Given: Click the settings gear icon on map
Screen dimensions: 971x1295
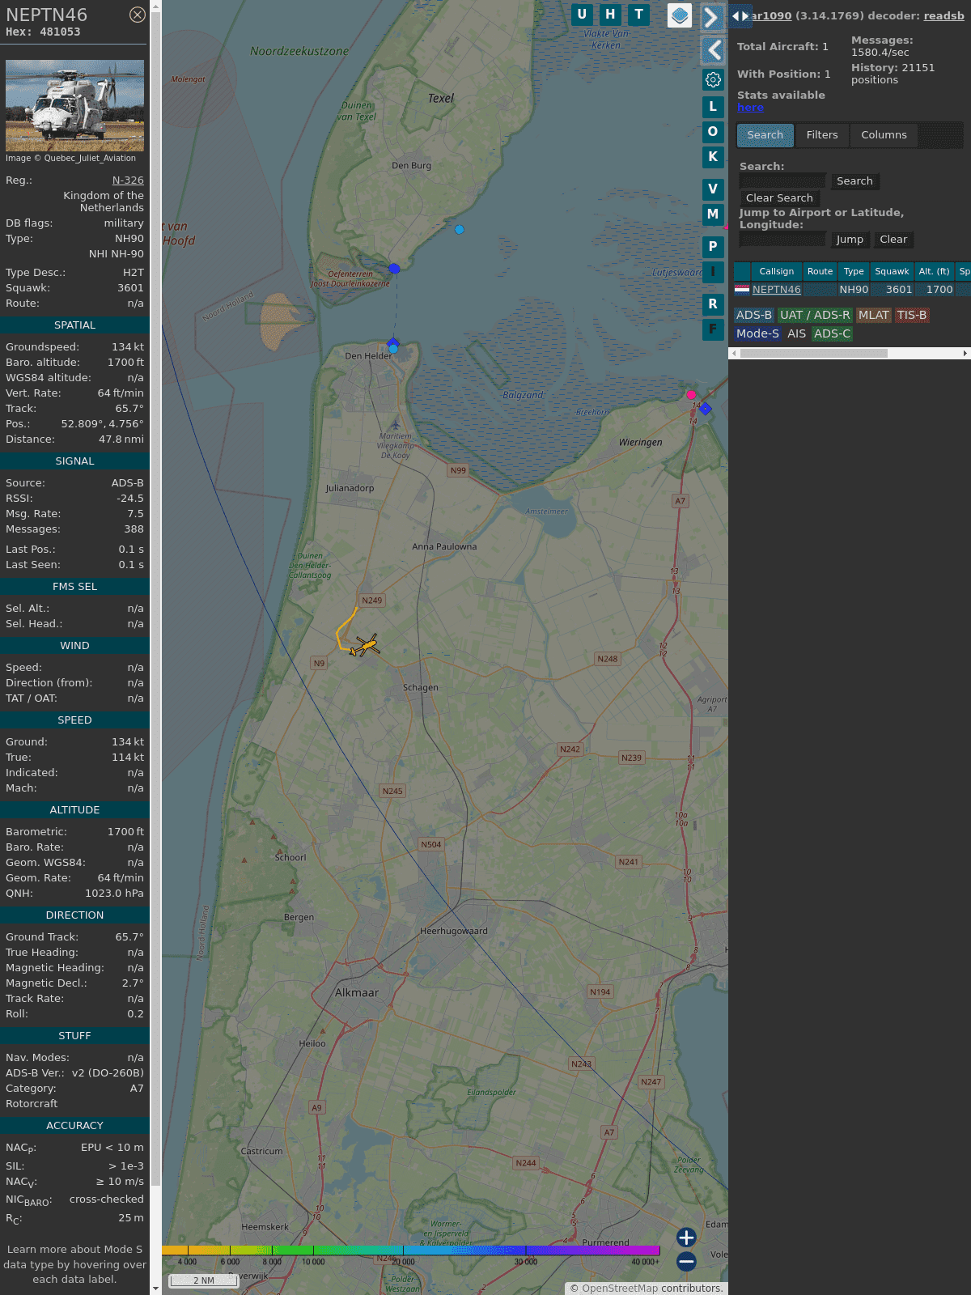Looking at the screenshot, I should pos(713,79).
